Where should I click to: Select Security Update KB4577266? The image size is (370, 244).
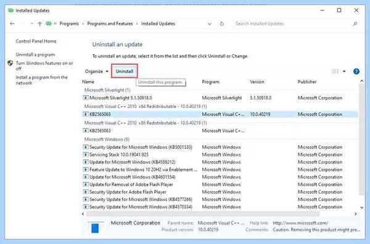click(x=220, y=200)
